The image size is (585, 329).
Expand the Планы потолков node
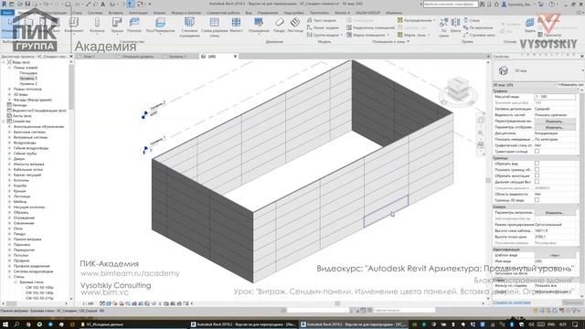(x=9, y=90)
